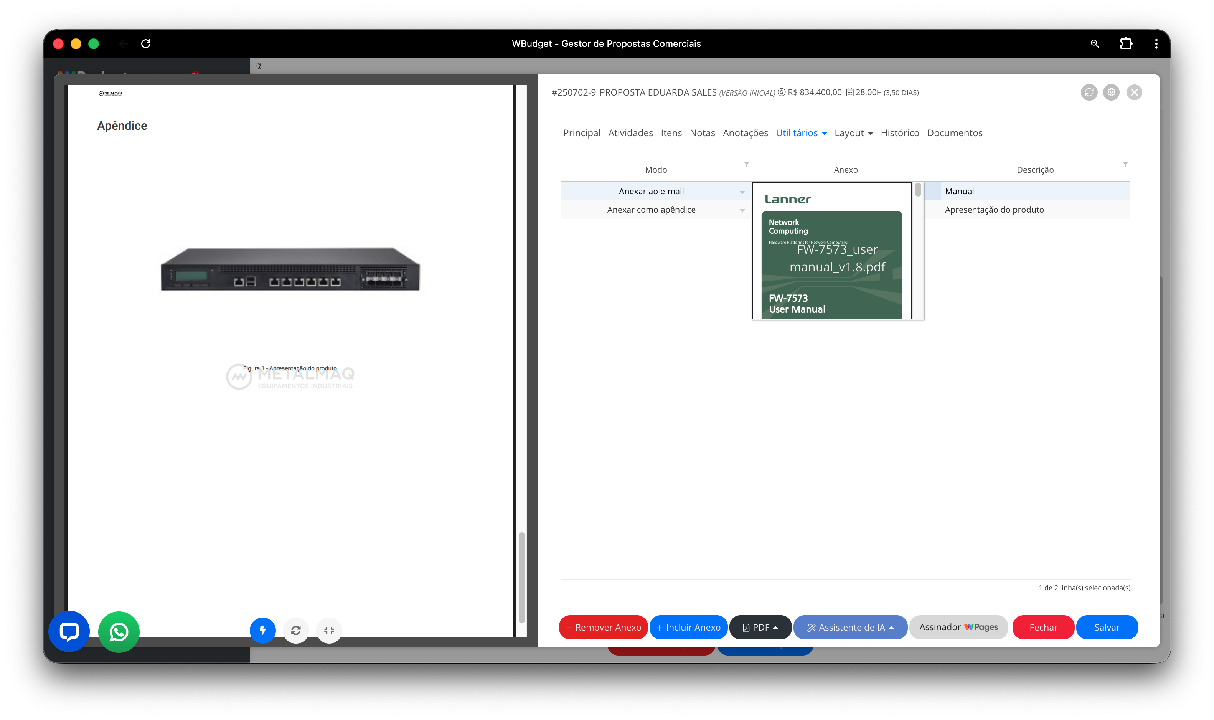The image size is (1214, 720).
Task: Click the refresh preview icon below document
Action: tap(296, 630)
